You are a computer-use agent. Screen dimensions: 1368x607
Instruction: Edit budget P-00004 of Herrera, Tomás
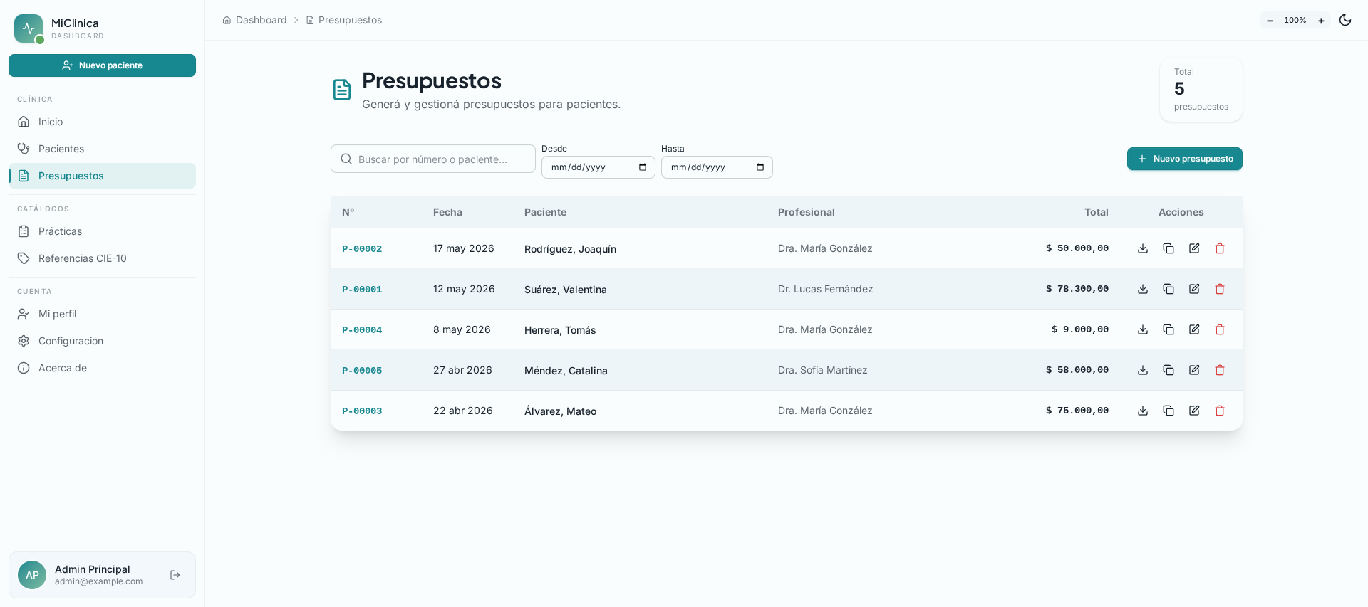coord(1194,329)
